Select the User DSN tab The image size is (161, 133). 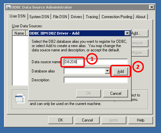(17, 16)
